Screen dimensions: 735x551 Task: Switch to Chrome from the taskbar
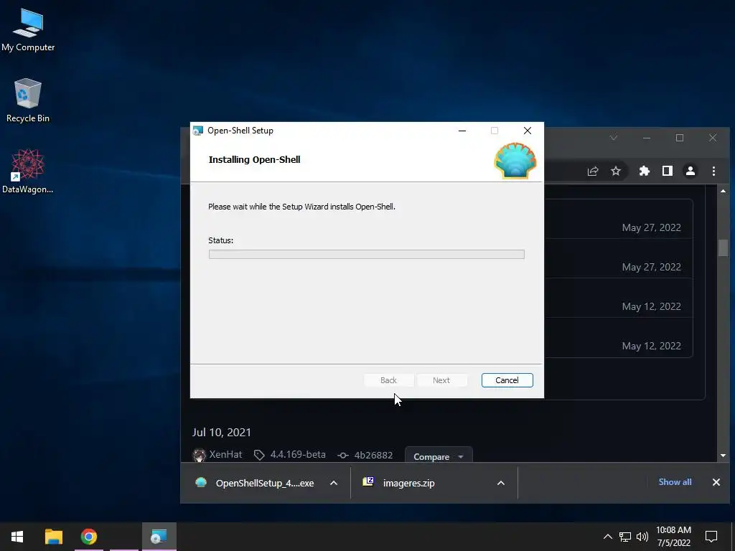click(89, 537)
